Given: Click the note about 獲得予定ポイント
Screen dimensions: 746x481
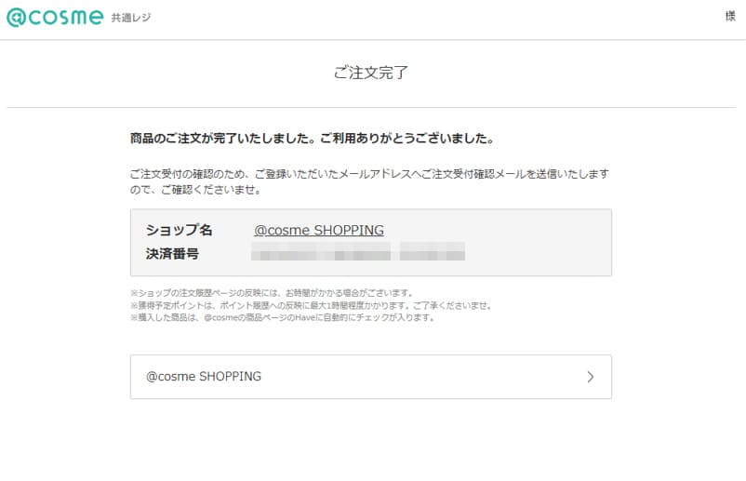Looking at the screenshot, I should pyautogui.click(x=312, y=305).
